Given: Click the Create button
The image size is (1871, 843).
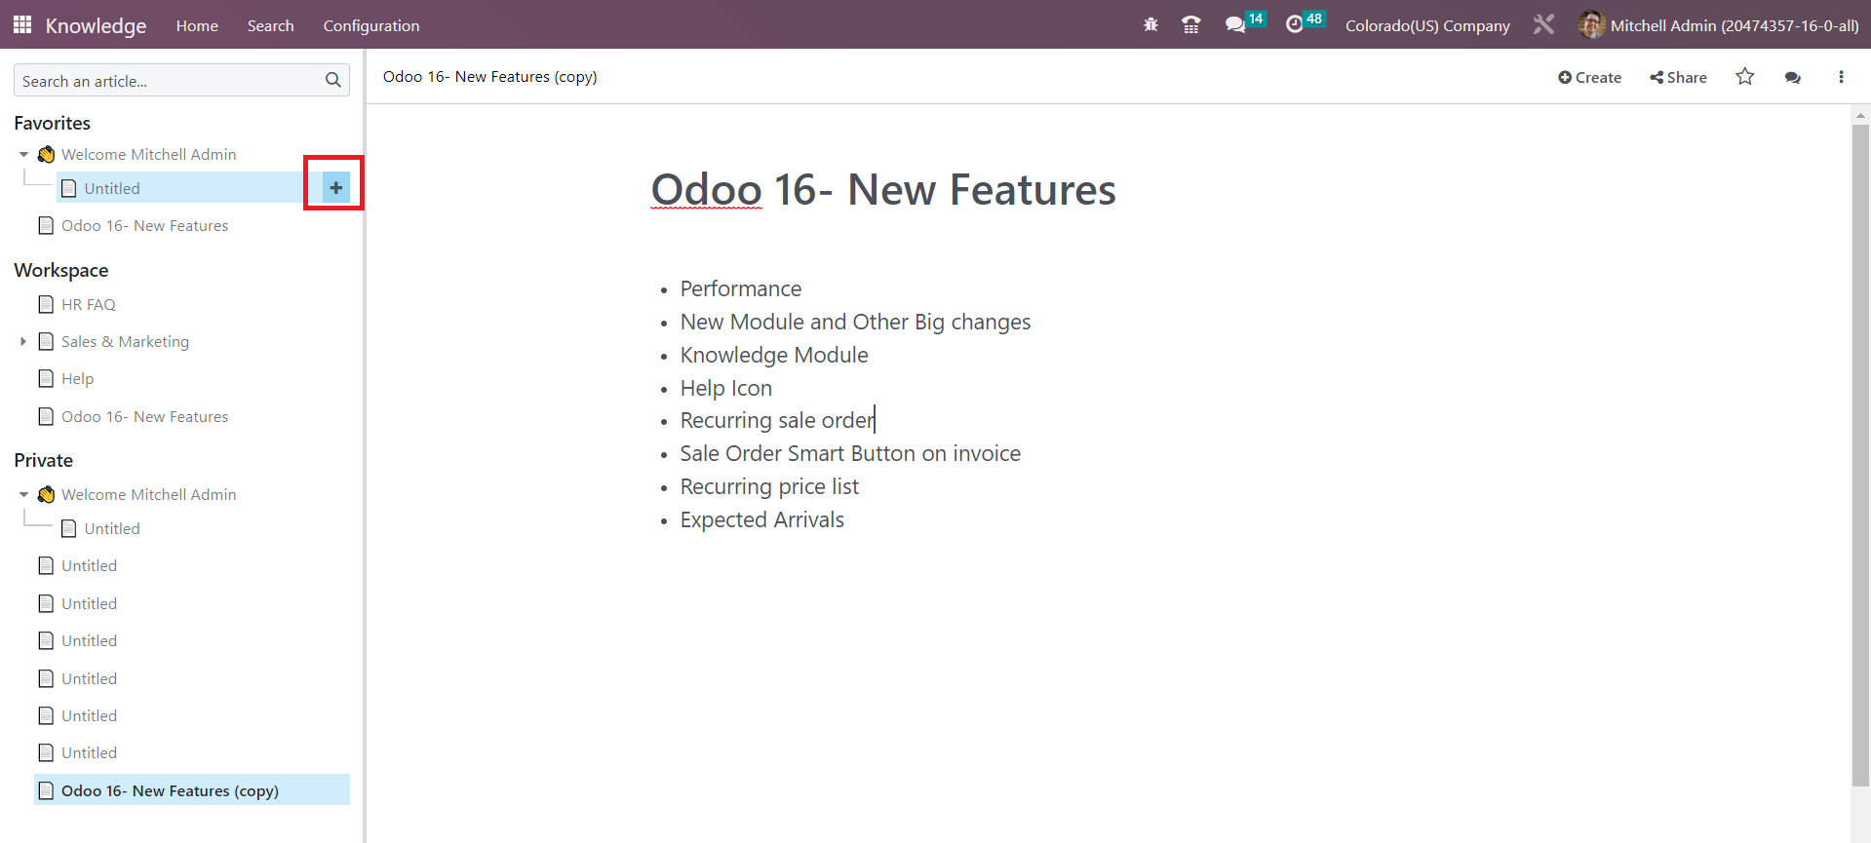Looking at the screenshot, I should 1589,77.
